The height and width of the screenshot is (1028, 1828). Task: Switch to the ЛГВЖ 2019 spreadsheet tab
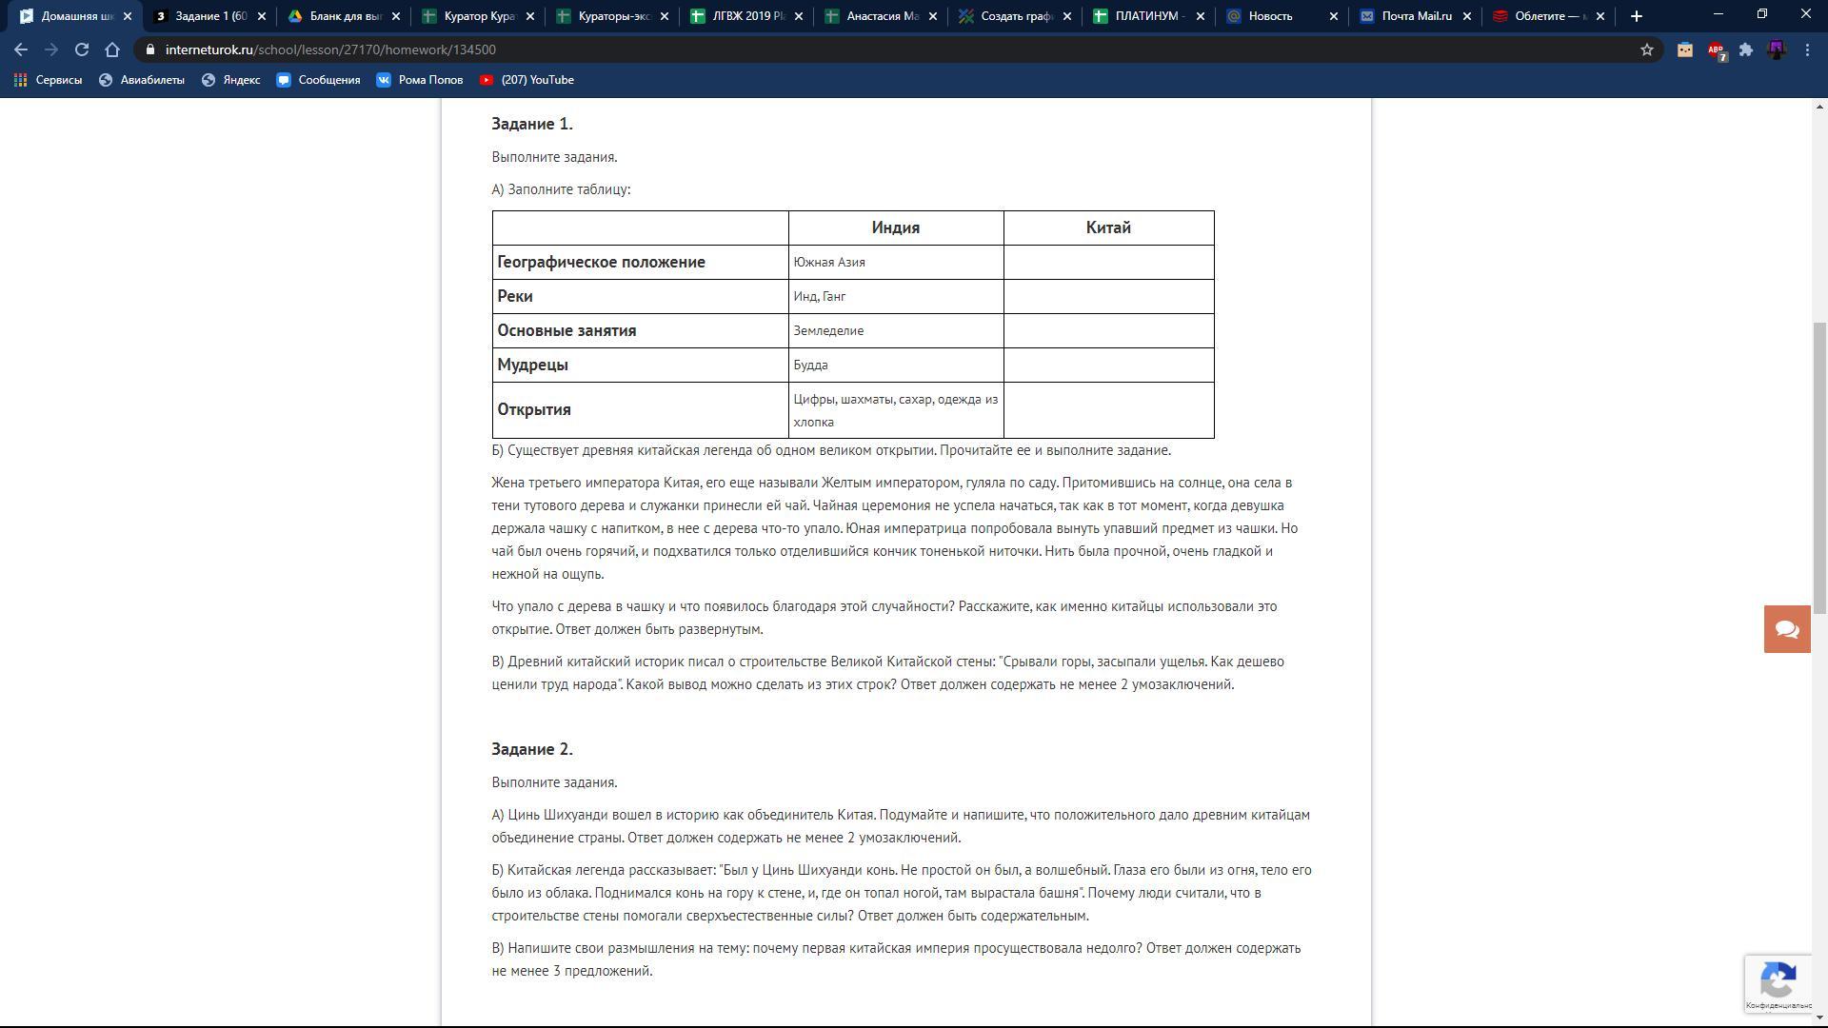(747, 16)
